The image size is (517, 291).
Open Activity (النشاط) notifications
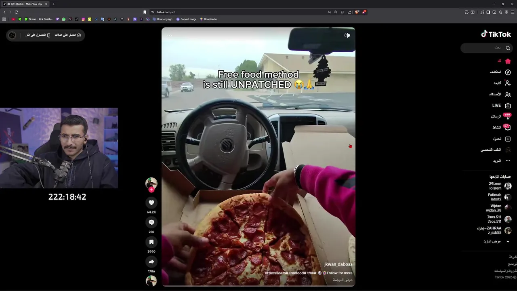click(x=501, y=127)
